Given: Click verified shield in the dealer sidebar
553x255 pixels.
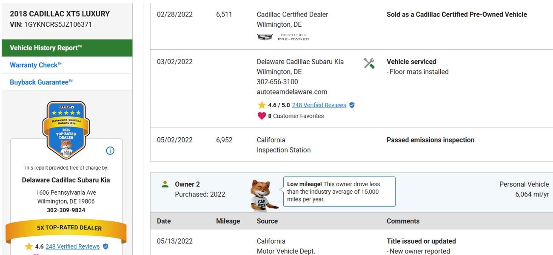Looking at the screenshot, I should click(105, 246).
